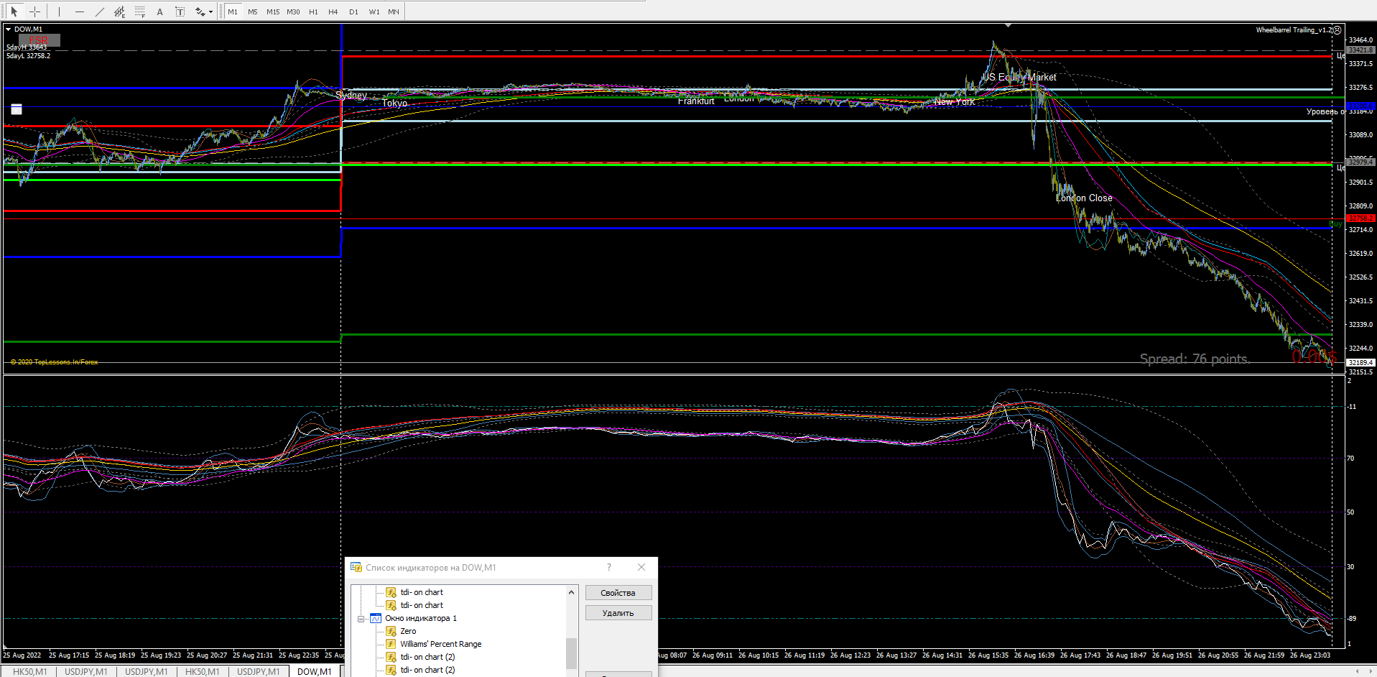The width and height of the screenshot is (1377, 677).
Task: Select Williams' Percent Range in indicator list
Action: coord(440,644)
